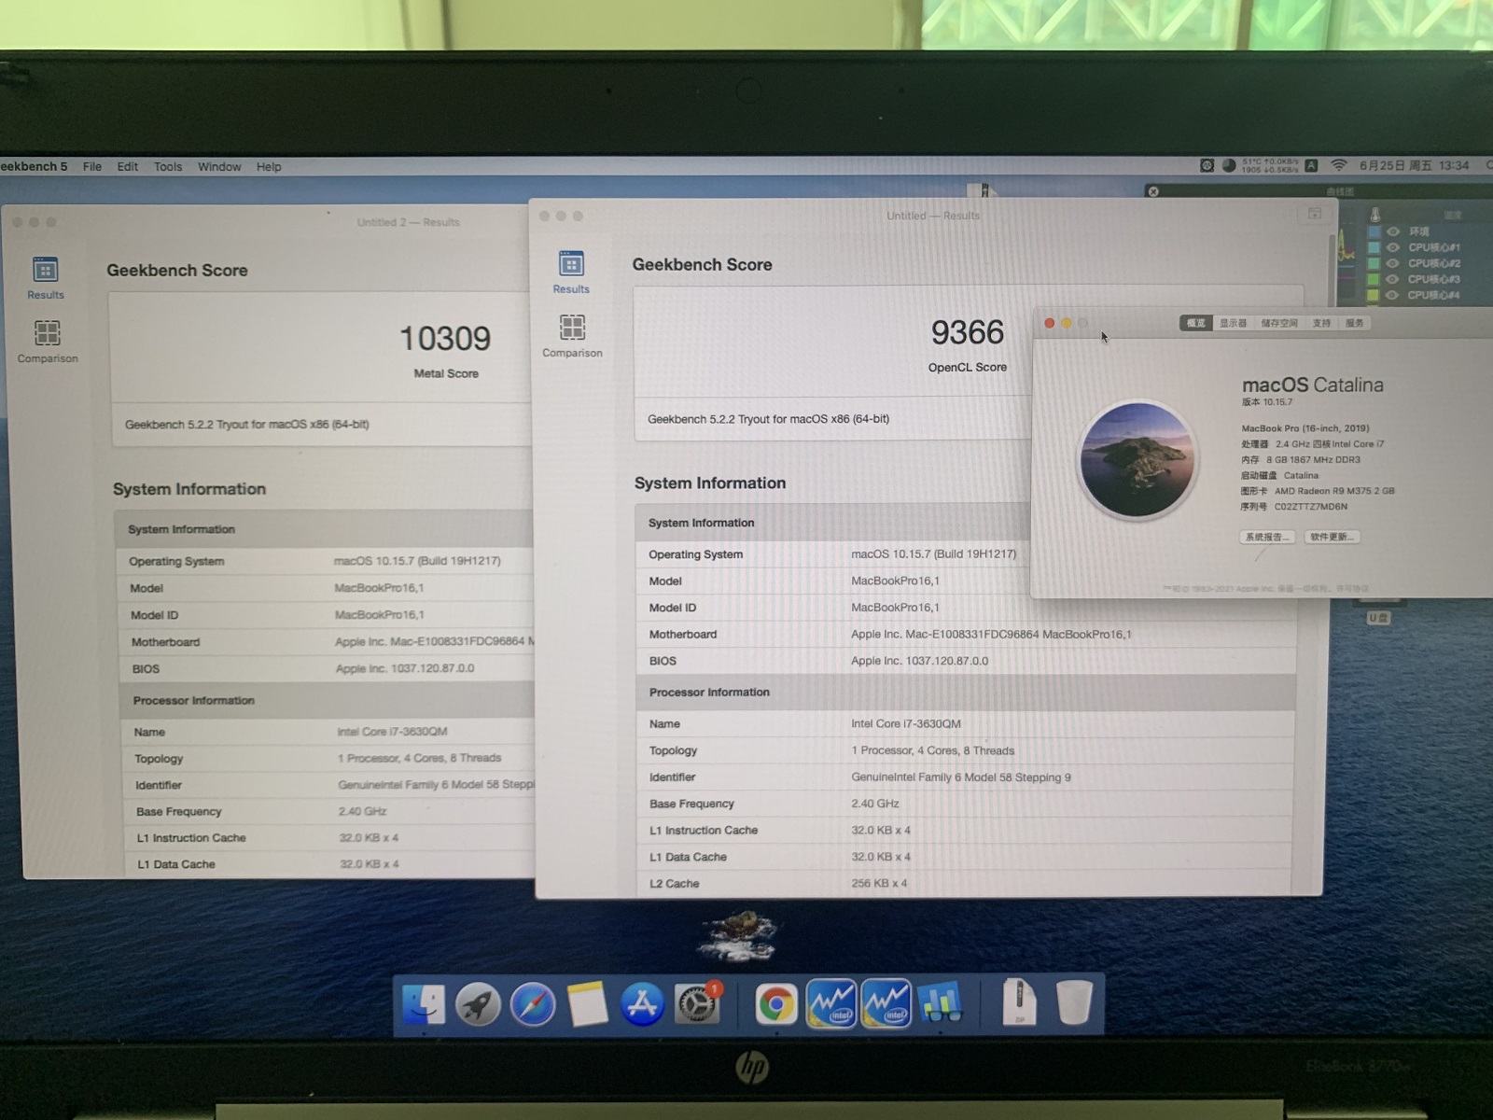Click the input source 'A' menu bar icon
Screen dimensions: 1493x1120
tap(1311, 165)
